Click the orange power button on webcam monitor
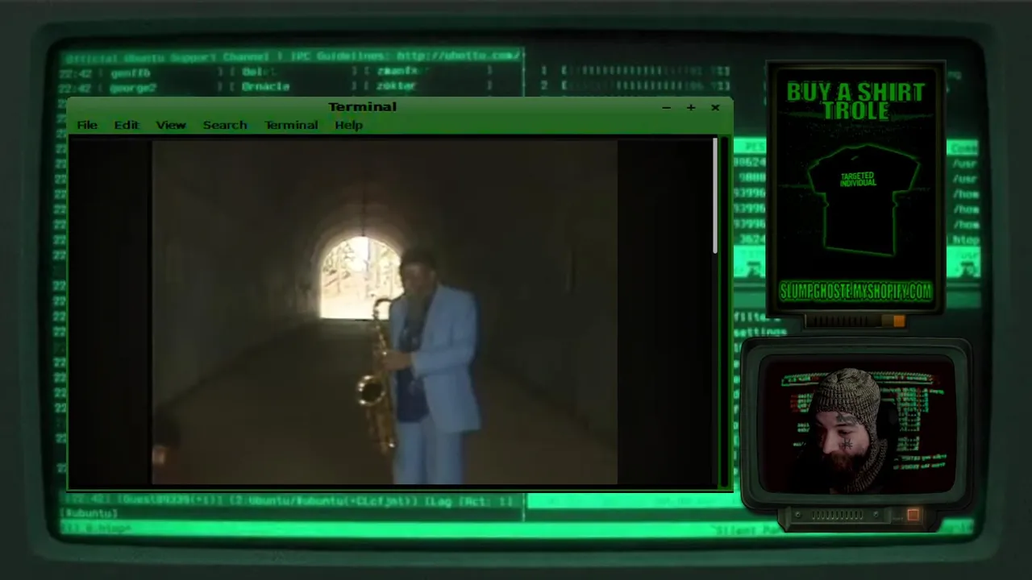This screenshot has height=580, width=1032. pos(913,515)
